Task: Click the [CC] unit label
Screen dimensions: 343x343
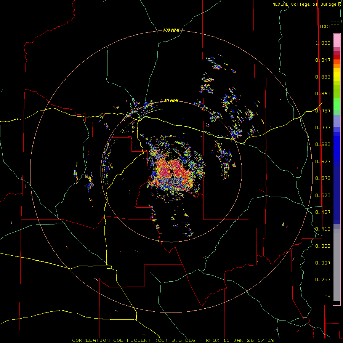Action: 325,26
